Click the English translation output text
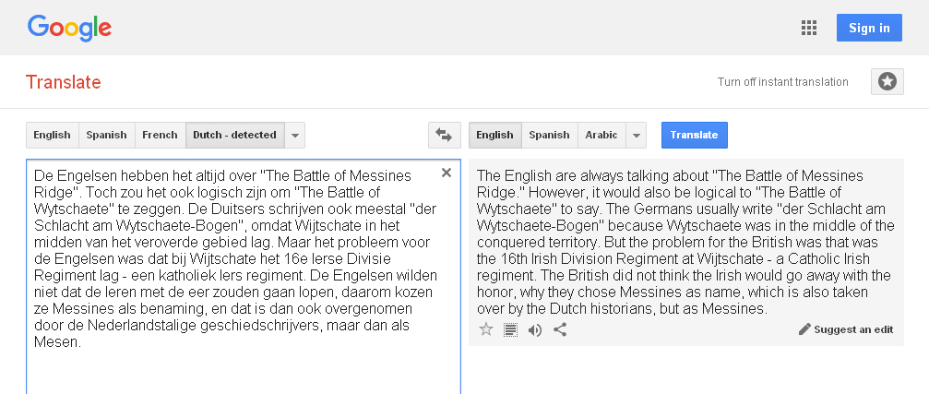The image size is (929, 394). tap(685, 242)
